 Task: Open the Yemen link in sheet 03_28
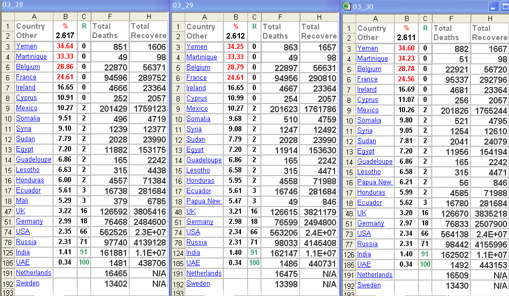click(x=26, y=46)
